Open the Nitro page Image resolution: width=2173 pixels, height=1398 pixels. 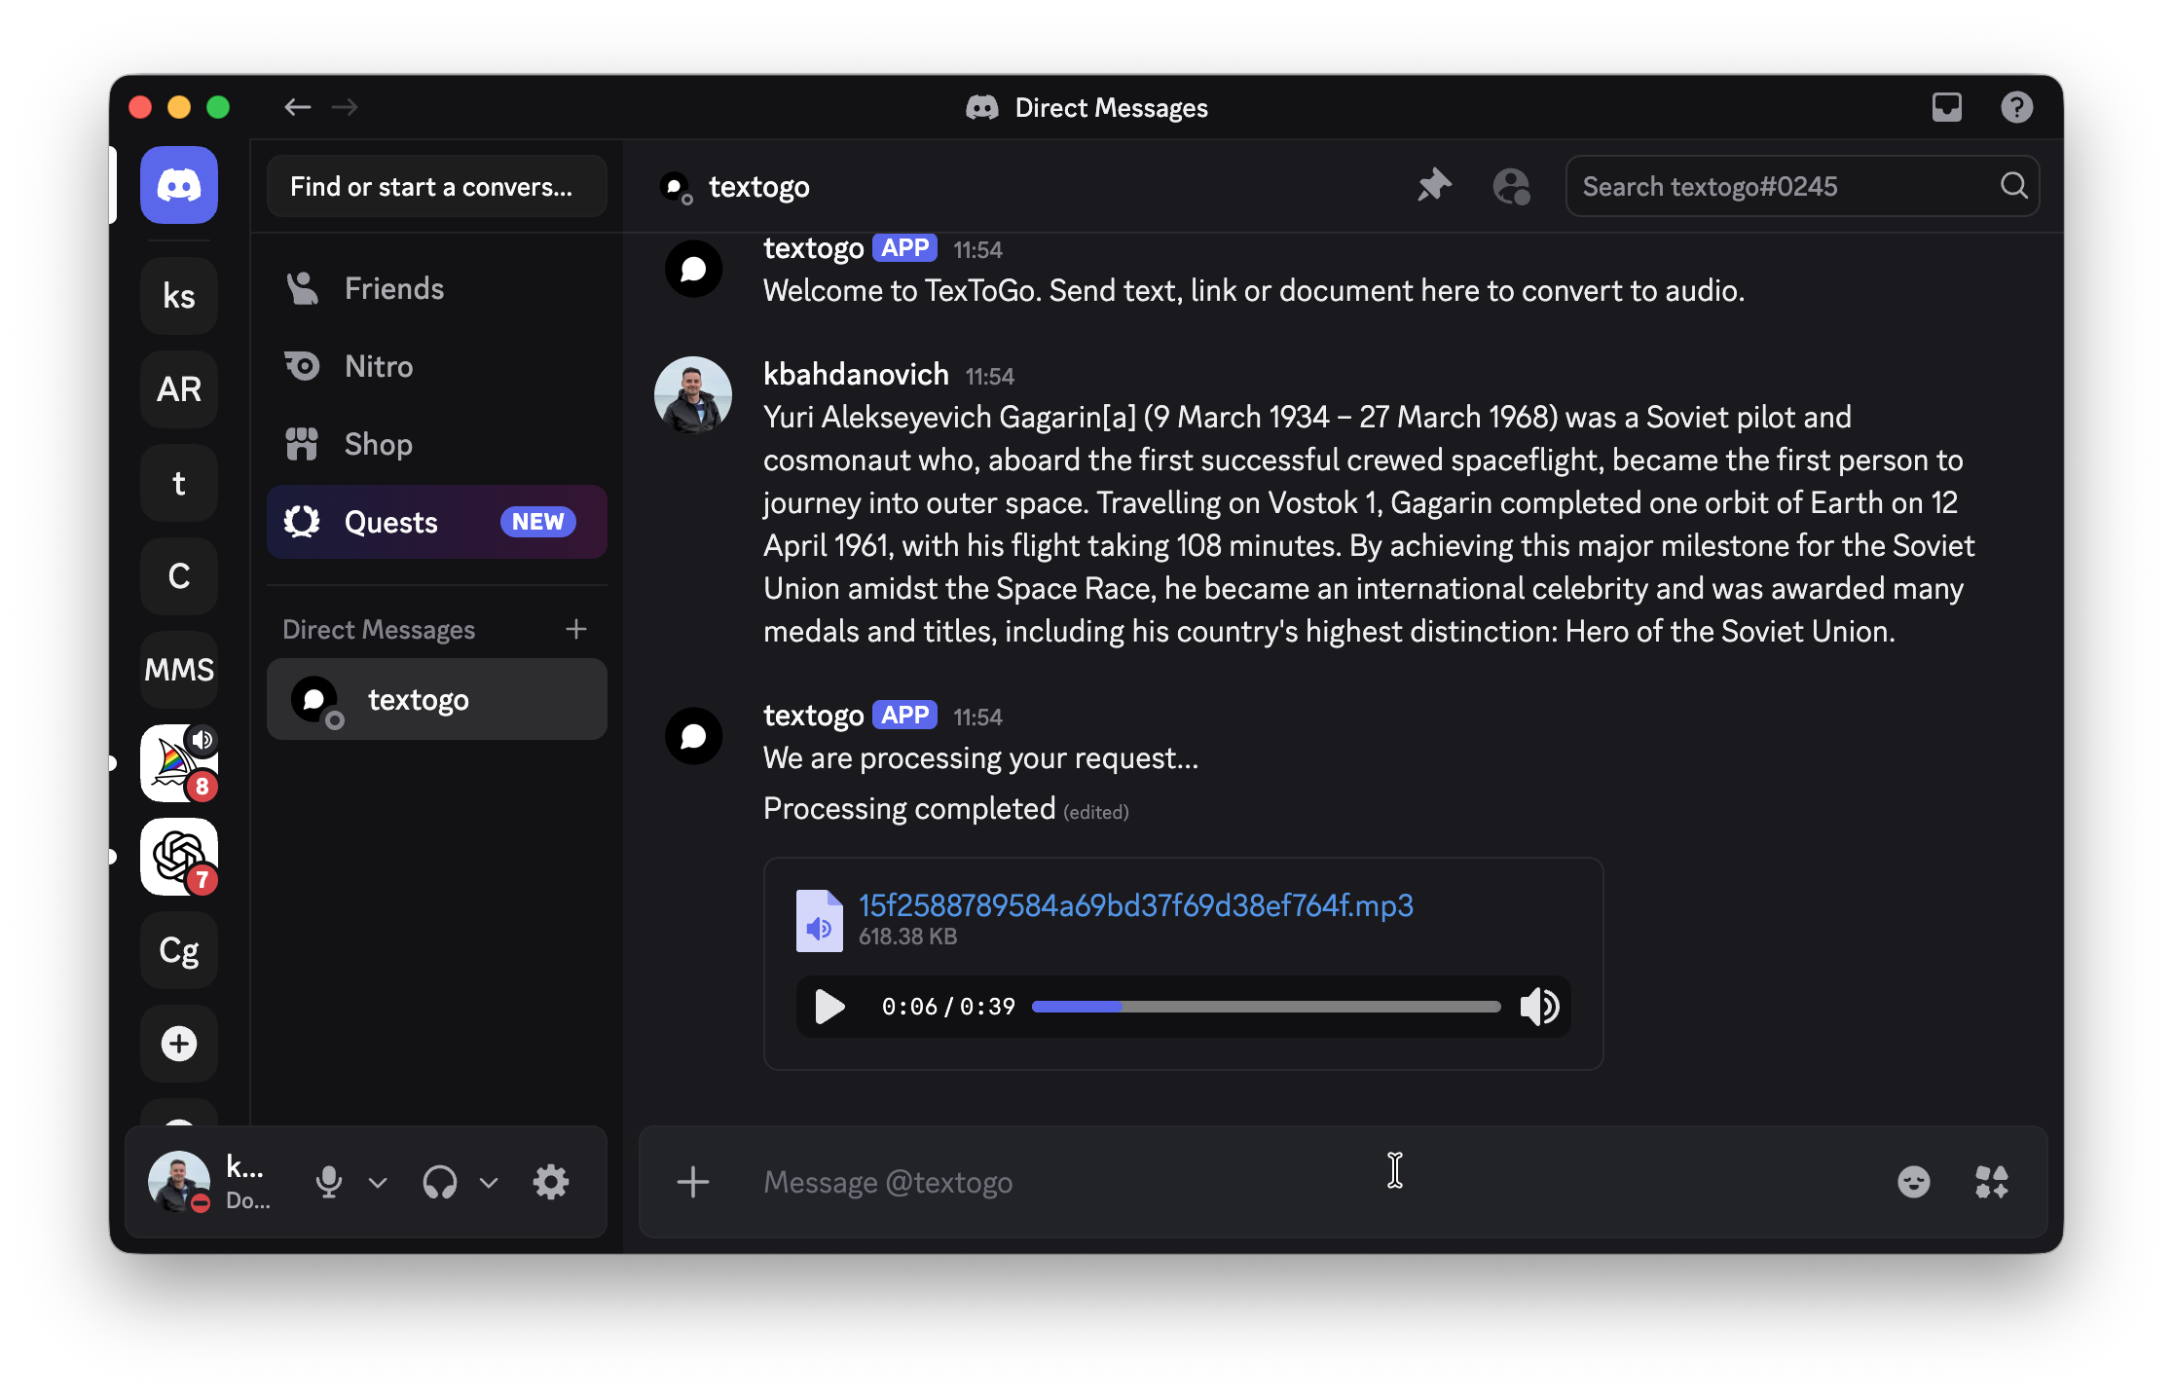(x=437, y=366)
